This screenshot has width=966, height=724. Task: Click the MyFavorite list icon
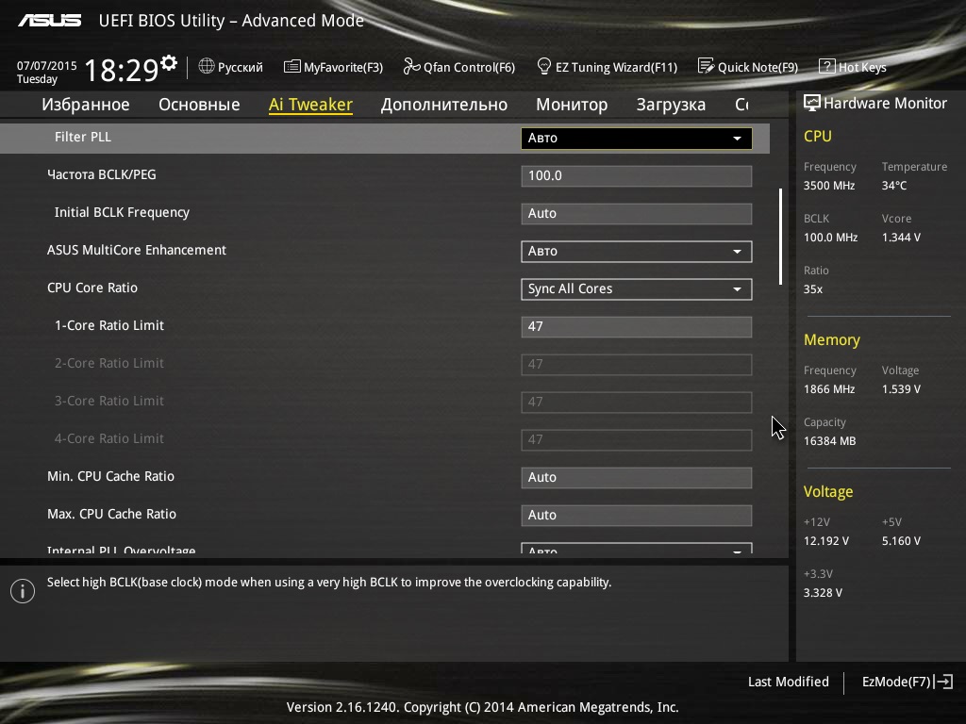click(292, 67)
